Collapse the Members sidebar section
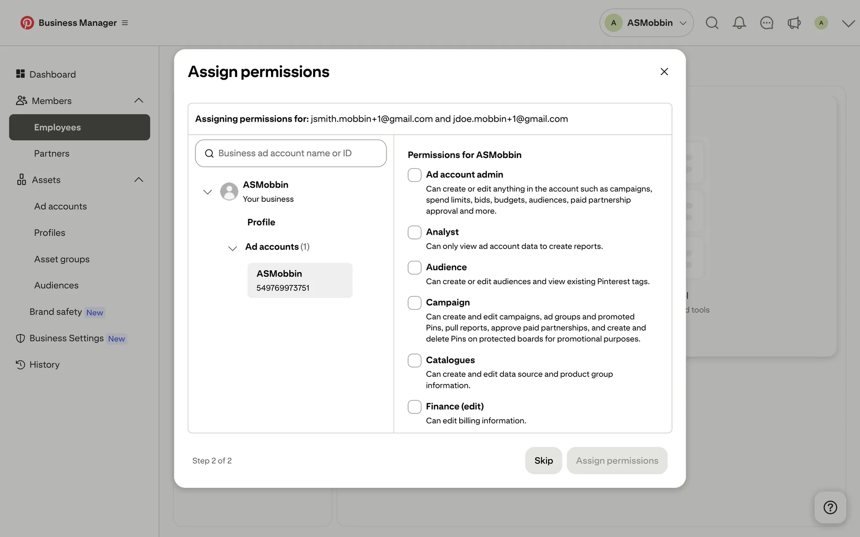The image size is (860, 537). tap(139, 101)
